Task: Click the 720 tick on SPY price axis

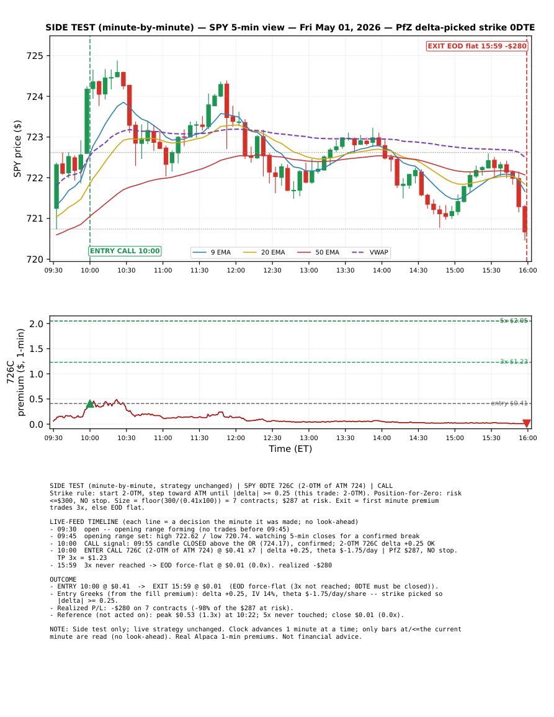Action: point(35,259)
